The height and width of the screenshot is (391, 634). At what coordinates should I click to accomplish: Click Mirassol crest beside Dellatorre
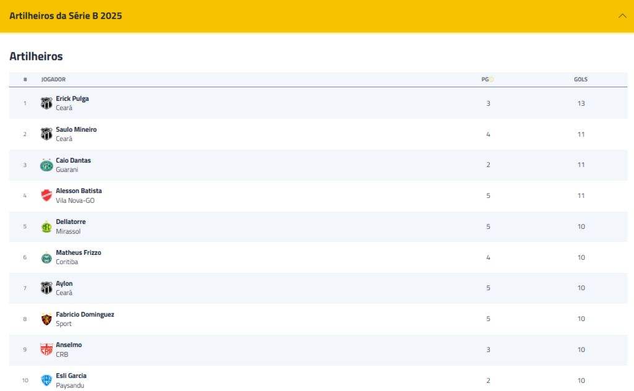point(46,226)
